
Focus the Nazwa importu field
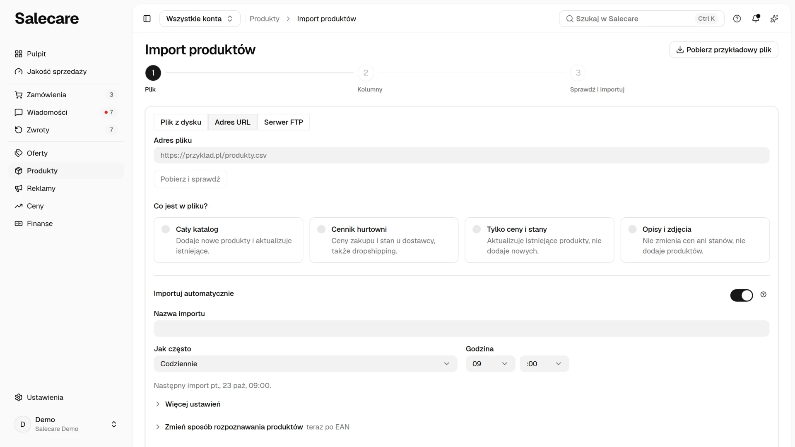462,329
